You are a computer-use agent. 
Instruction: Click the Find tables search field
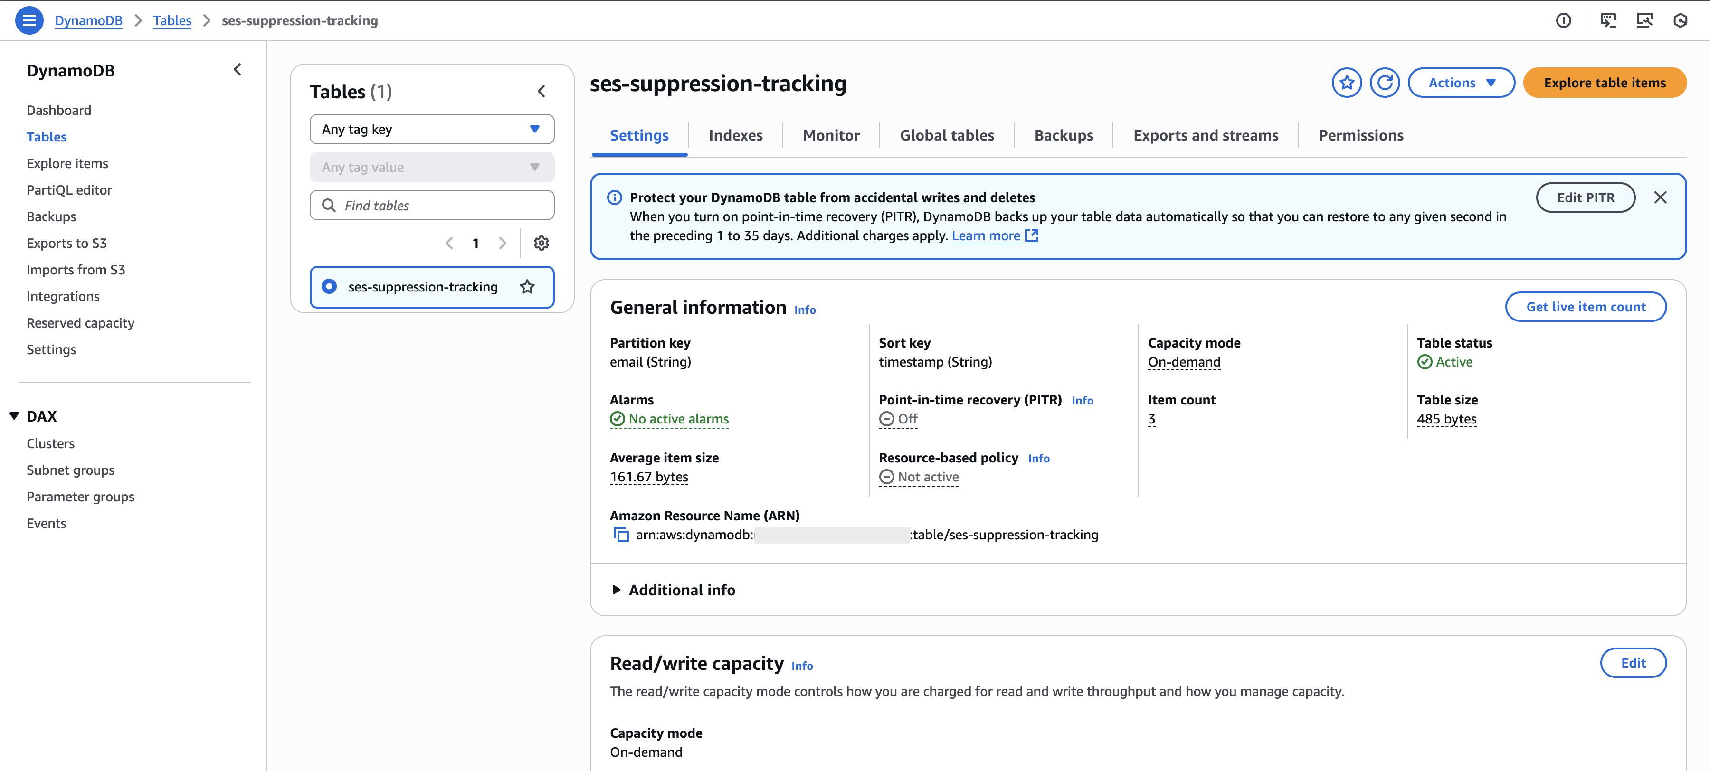431,205
